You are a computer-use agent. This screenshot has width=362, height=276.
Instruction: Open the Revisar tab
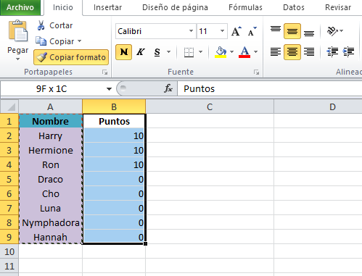tap(338, 7)
